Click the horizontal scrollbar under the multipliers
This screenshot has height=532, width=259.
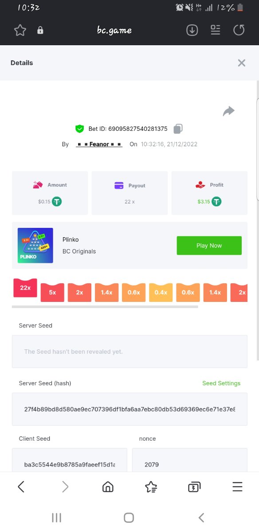point(105,307)
